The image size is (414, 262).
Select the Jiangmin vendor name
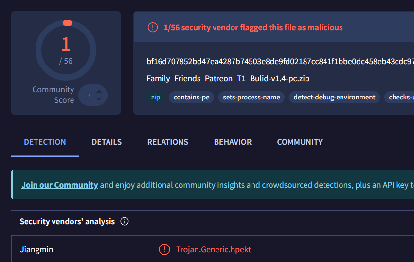click(x=37, y=249)
